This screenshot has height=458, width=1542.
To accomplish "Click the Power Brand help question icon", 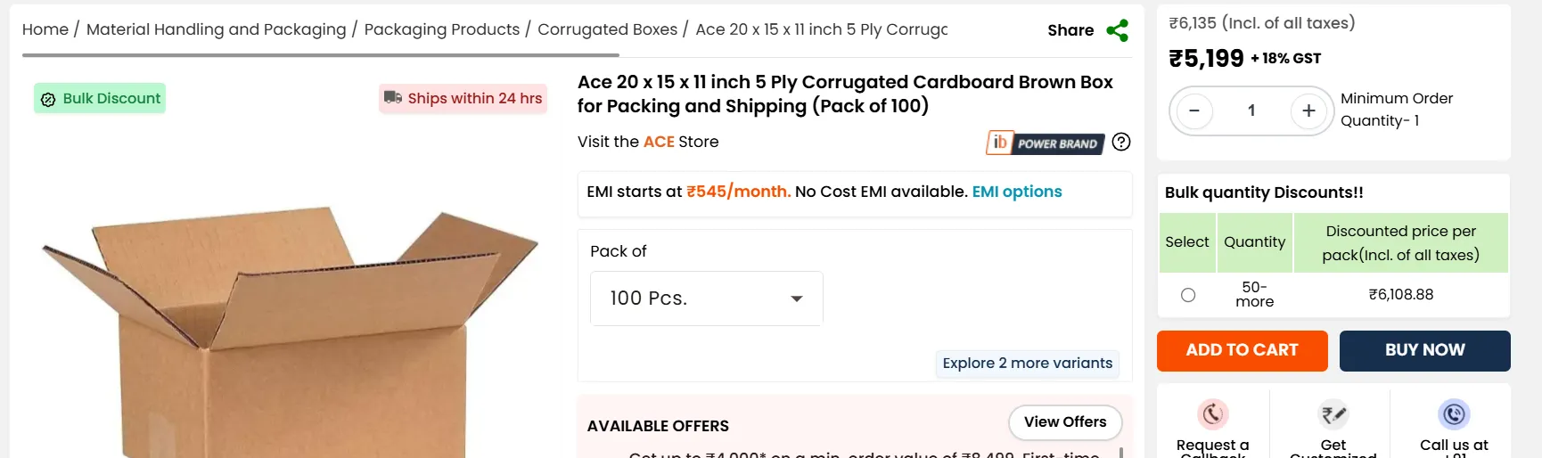I will pos(1121,143).
